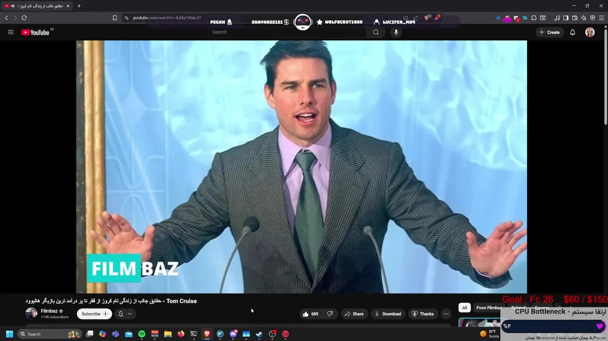Click the YouTube search magnifier button
This screenshot has width=608, height=341.
click(x=376, y=32)
